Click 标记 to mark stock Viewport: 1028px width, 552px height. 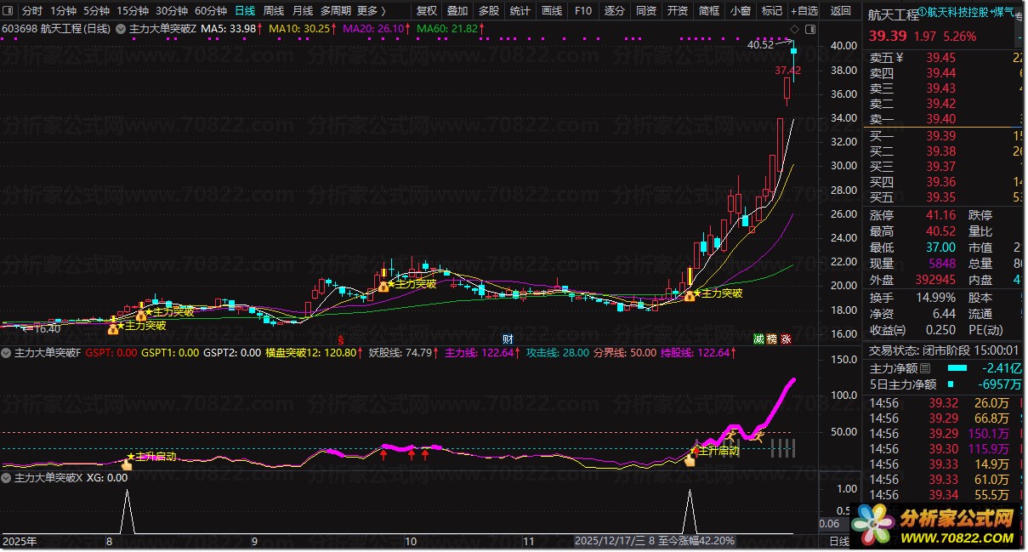coord(772,11)
